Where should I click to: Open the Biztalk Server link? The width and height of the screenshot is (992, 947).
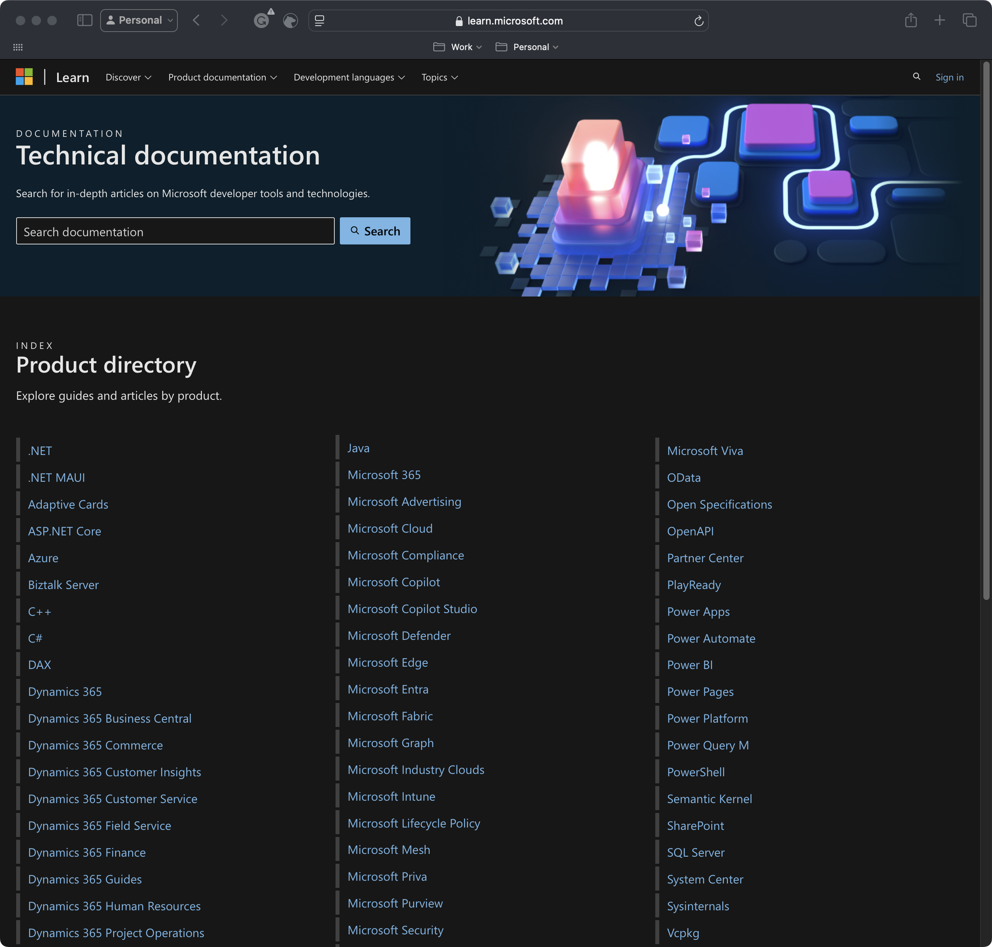click(x=63, y=584)
